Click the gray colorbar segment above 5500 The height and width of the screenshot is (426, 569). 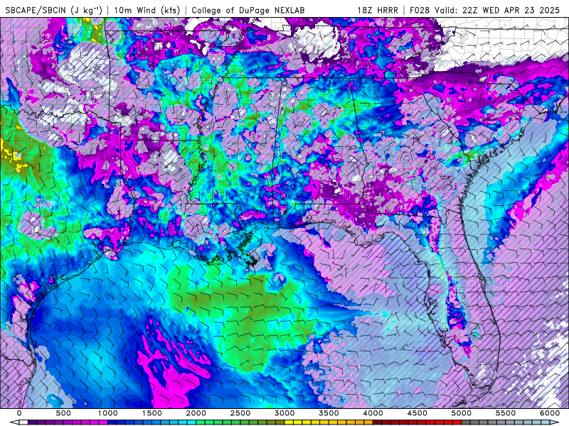[x=510, y=422]
